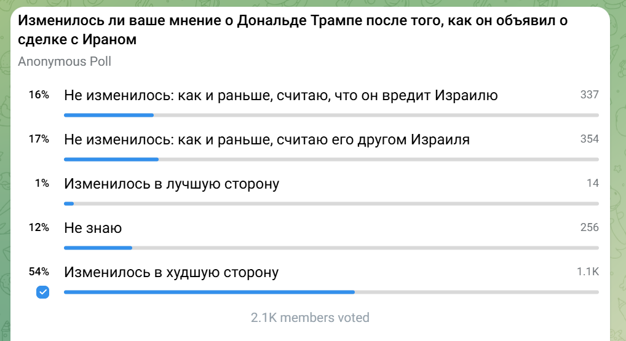Click the progress bar under 'Изменилось в худшую сторону'
Screen dimensions: 626x341
pyautogui.click(x=331, y=292)
